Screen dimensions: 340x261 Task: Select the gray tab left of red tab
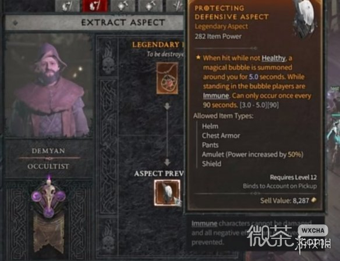(x=67, y=6)
